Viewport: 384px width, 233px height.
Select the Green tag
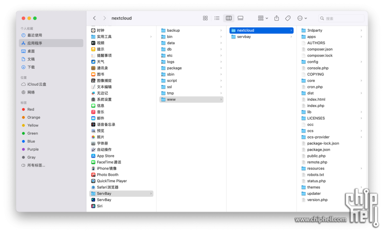[x=51, y=133]
